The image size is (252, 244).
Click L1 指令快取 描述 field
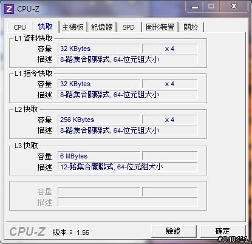pyautogui.click(x=128, y=95)
